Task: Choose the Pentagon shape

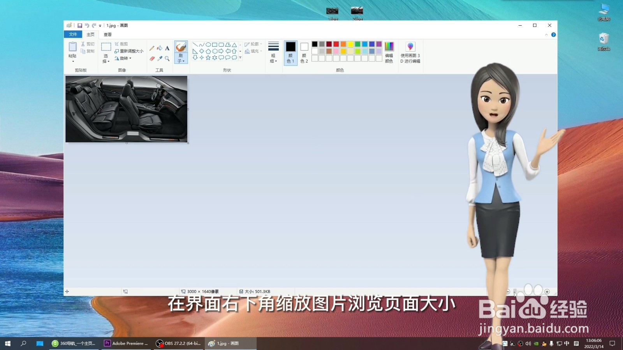Action: 208,51
